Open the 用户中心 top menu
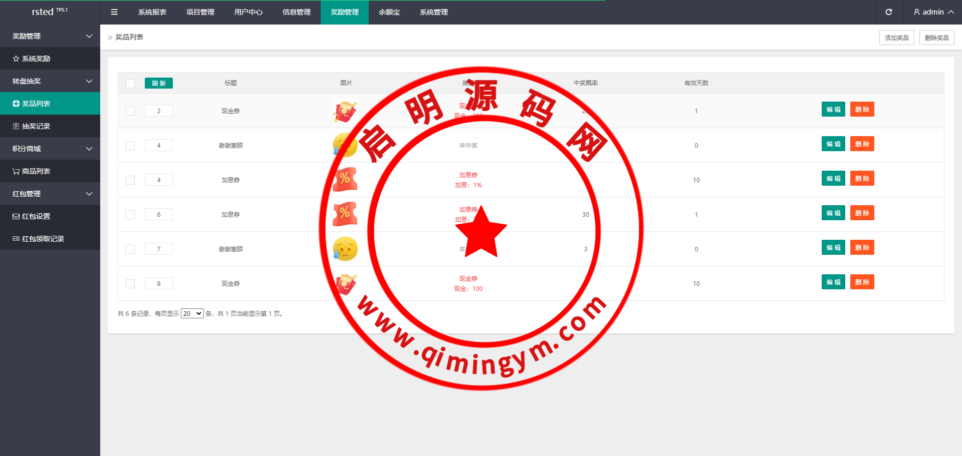Image resolution: width=962 pixels, height=456 pixels. [248, 12]
